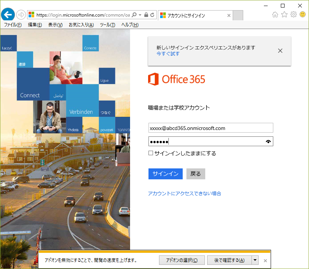Image resolution: width=309 pixels, height=269 pixels.
Task: Click the Microsoft logo in the address bar
Action: coord(31,15)
